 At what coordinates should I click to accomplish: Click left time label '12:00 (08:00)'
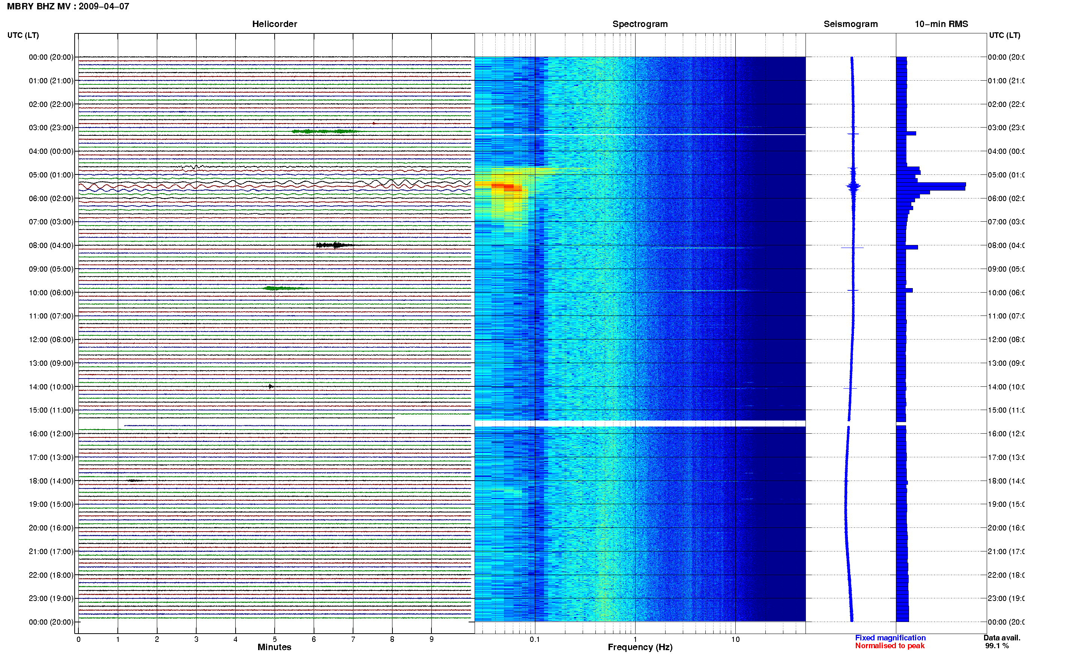click(51, 340)
